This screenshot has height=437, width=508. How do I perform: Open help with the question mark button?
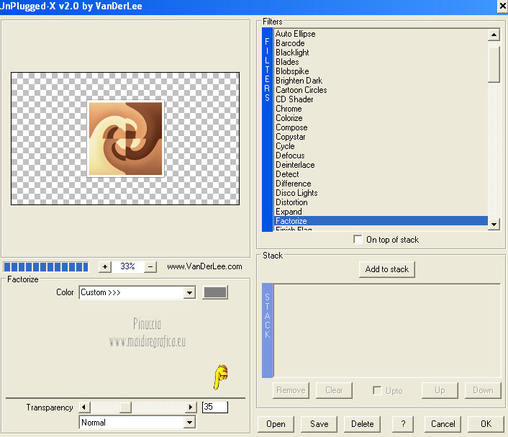[x=403, y=424]
